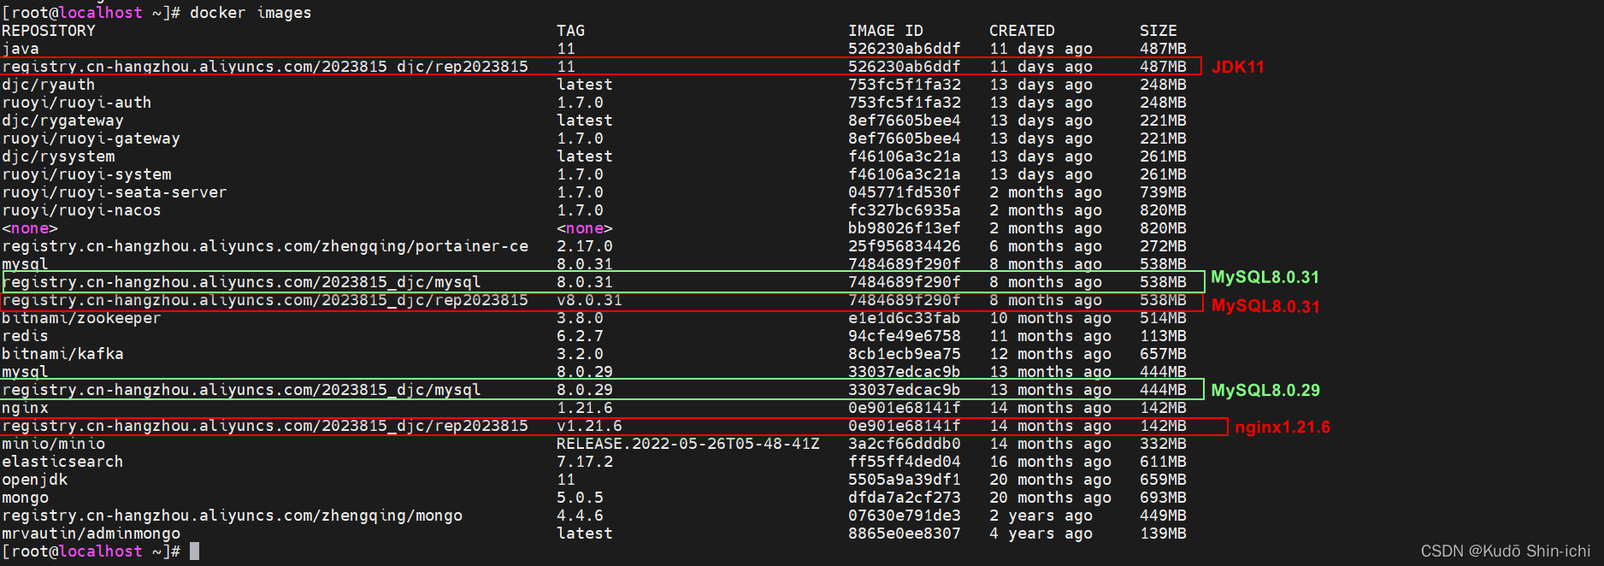Click image ID e1e1d6c33fab
Viewport: 1604px width, 566px height.
point(905,318)
